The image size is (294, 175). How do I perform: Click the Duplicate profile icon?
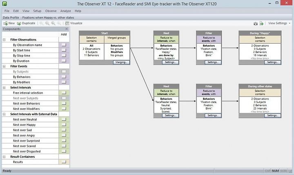tap(19, 23)
